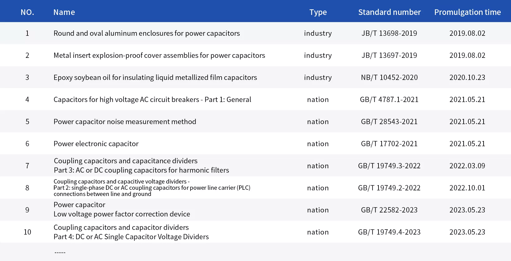This screenshot has height=261, width=511.
Task: Select Power capacitor noise measurement method
Action: (125, 122)
